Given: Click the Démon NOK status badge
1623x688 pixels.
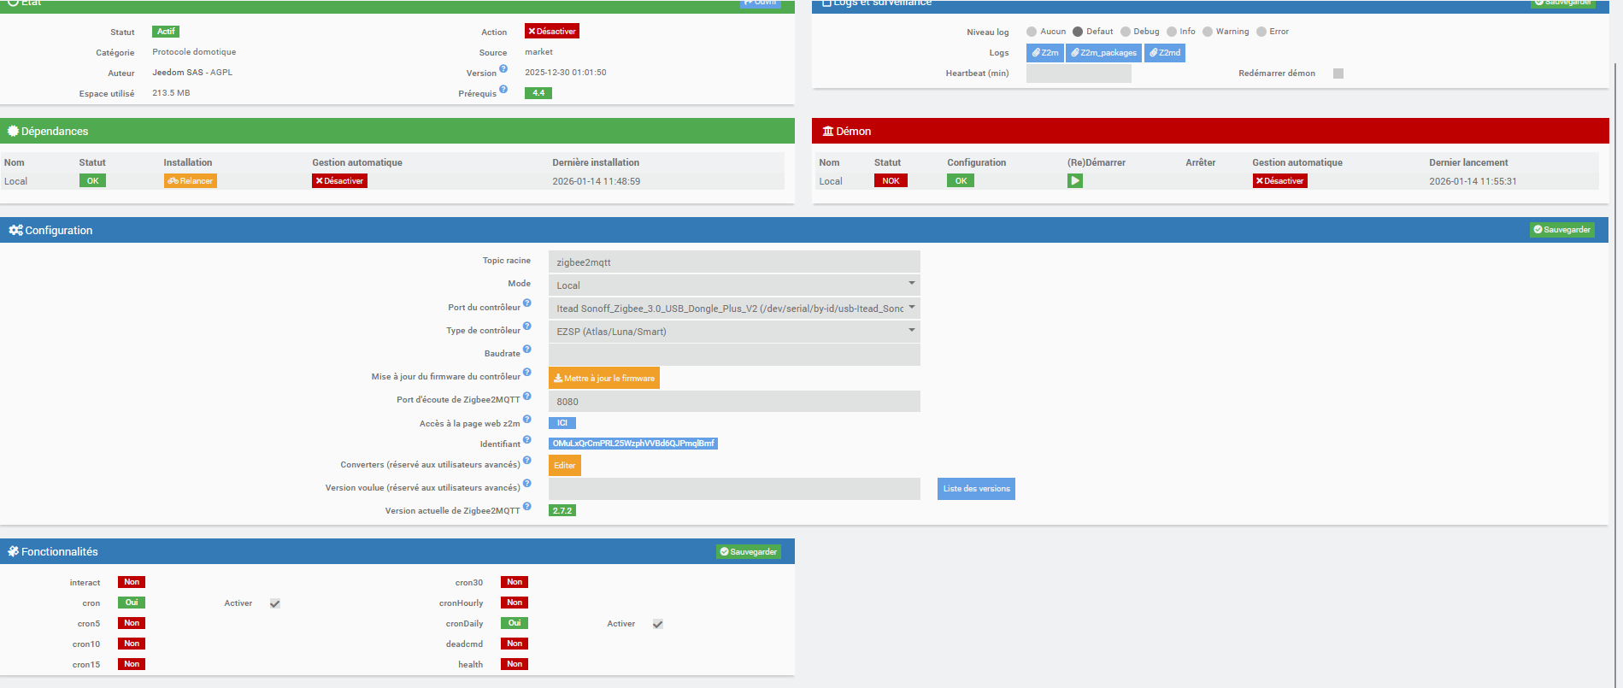Looking at the screenshot, I should 891,181.
